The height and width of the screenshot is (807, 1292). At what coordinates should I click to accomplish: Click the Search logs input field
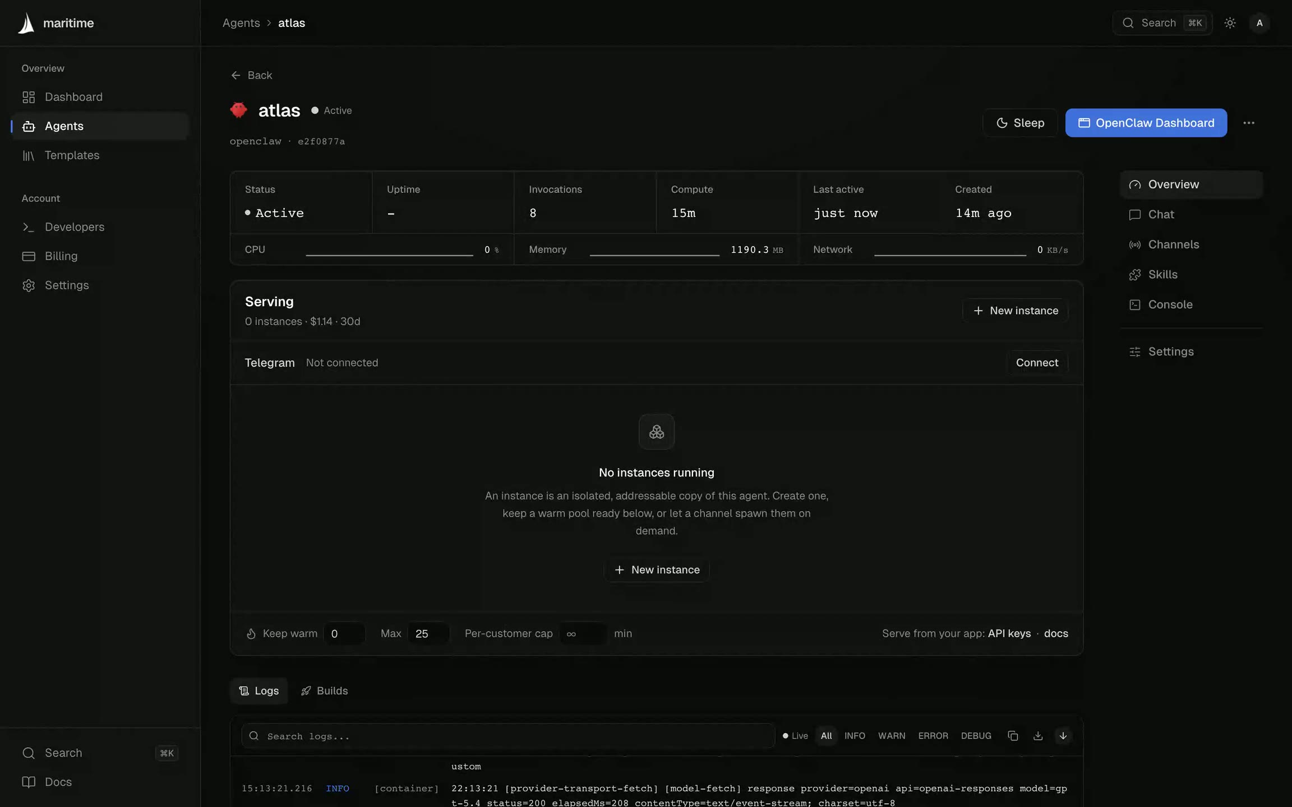click(508, 736)
